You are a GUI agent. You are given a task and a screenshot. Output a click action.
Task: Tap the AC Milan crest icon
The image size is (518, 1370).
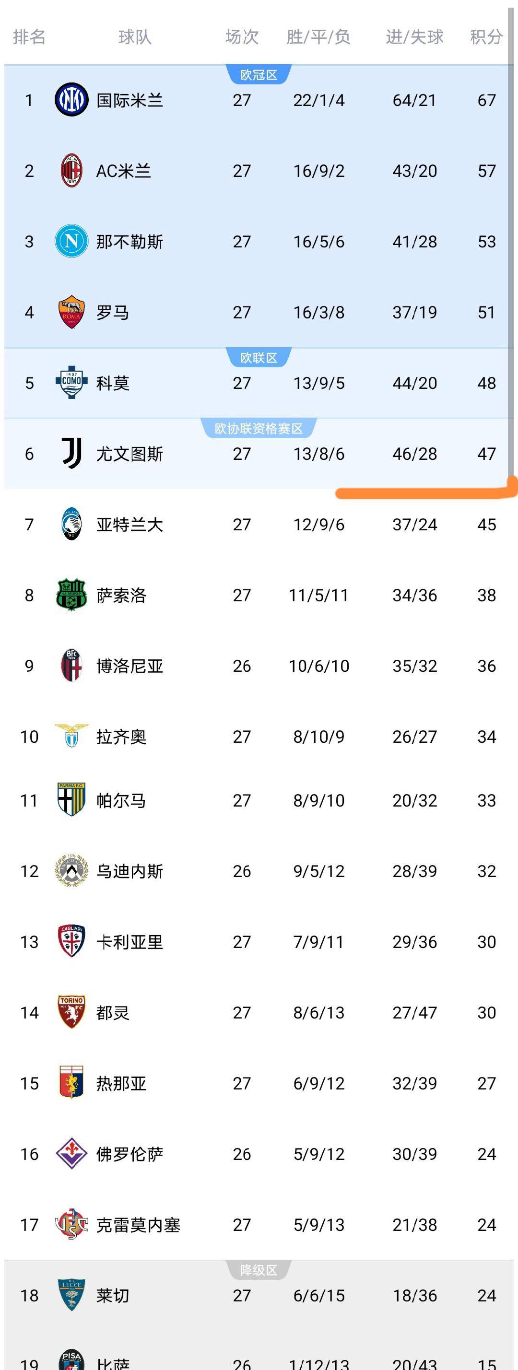(x=71, y=171)
